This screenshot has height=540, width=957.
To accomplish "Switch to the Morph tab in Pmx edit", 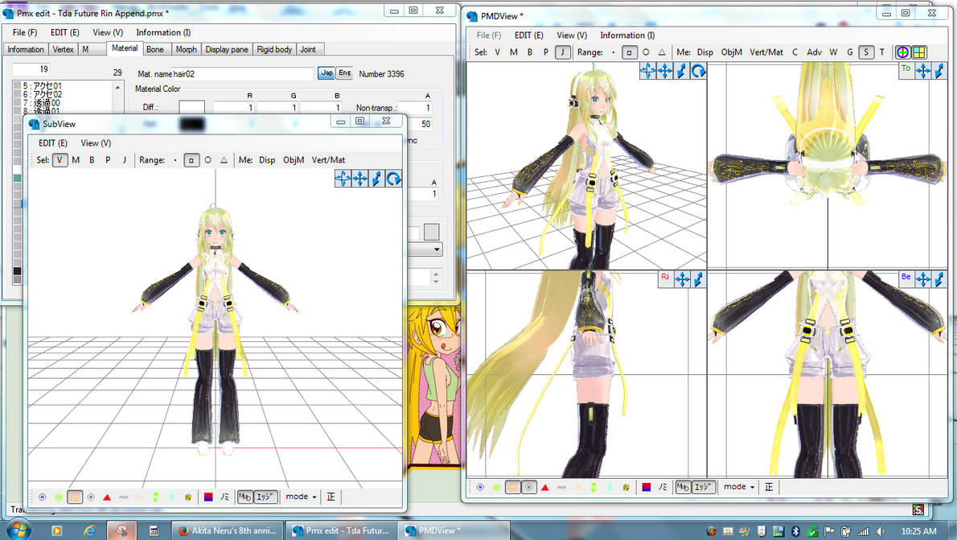I will (x=186, y=49).
